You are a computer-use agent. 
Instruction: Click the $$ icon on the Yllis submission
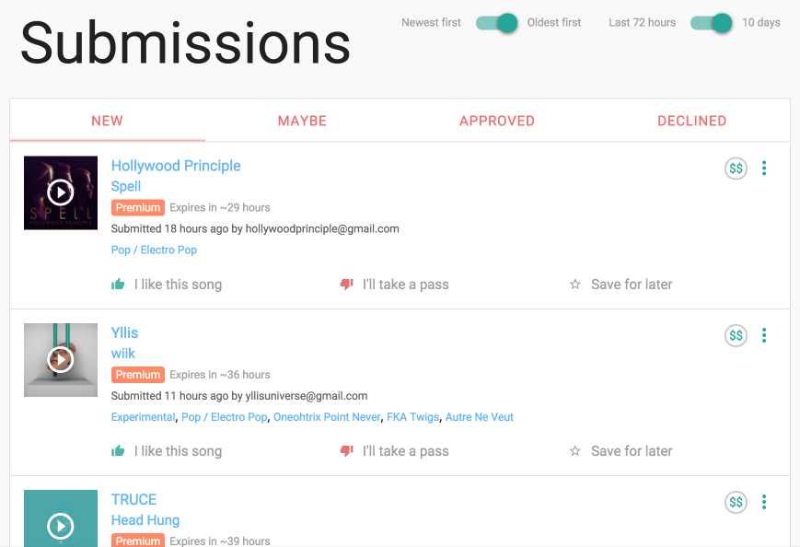(735, 335)
